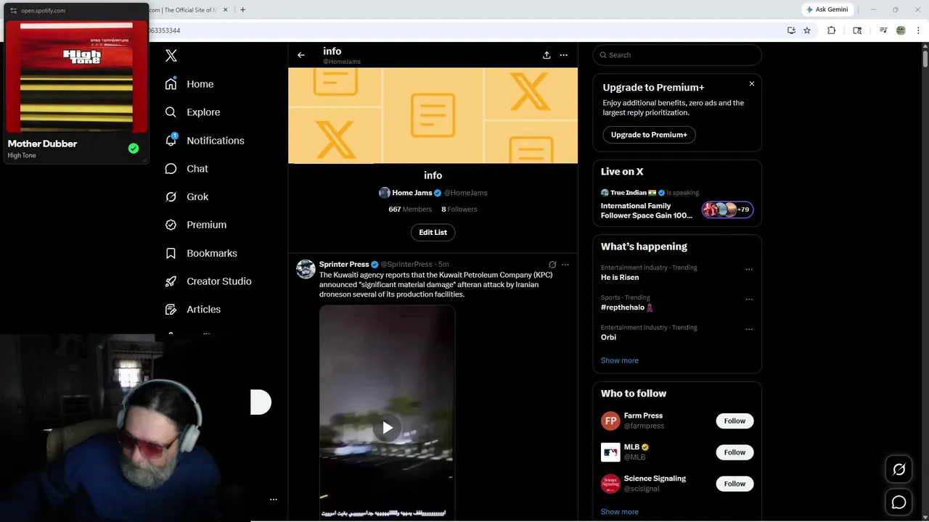Dismiss Upgrade to Premium+ card

752,84
